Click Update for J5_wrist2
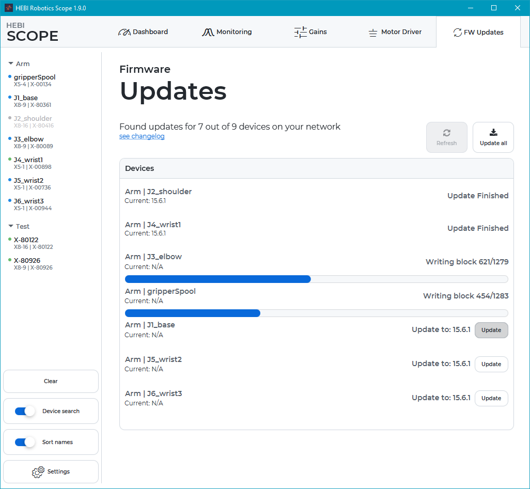This screenshot has height=489, width=530. [x=491, y=364]
